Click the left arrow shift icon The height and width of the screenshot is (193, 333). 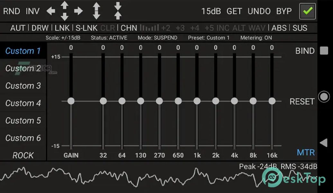coord(51,11)
